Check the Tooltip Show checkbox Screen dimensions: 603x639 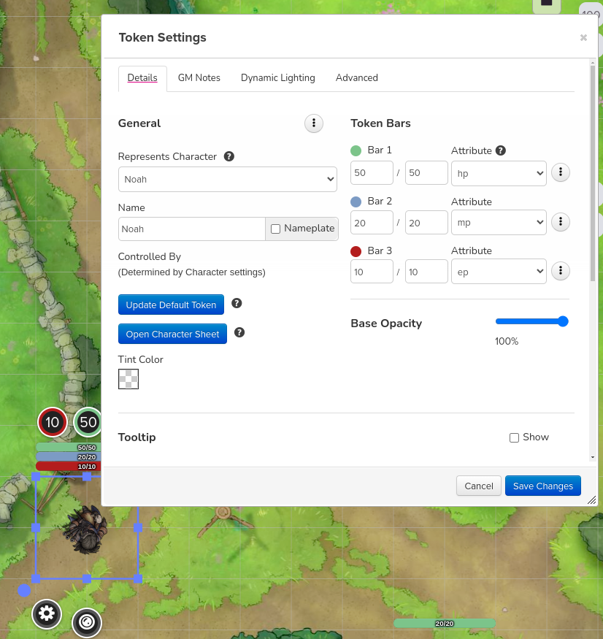tap(514, 437)
